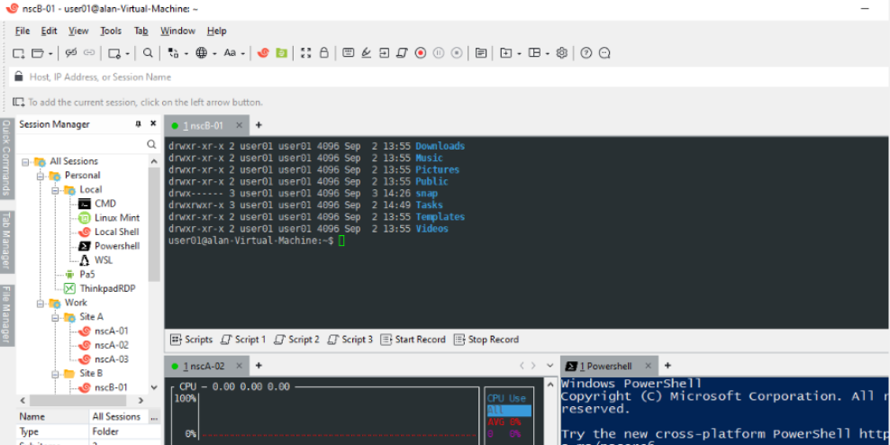Click the new session toolbar icon

click(x=18, y=53)
